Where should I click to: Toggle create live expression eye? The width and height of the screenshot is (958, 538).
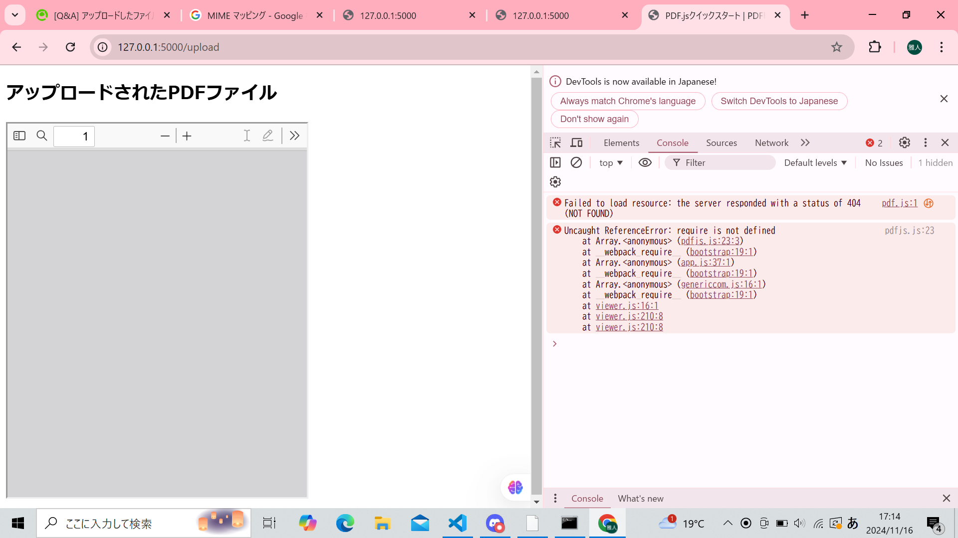pyautogui.click(x=645, y=162)
